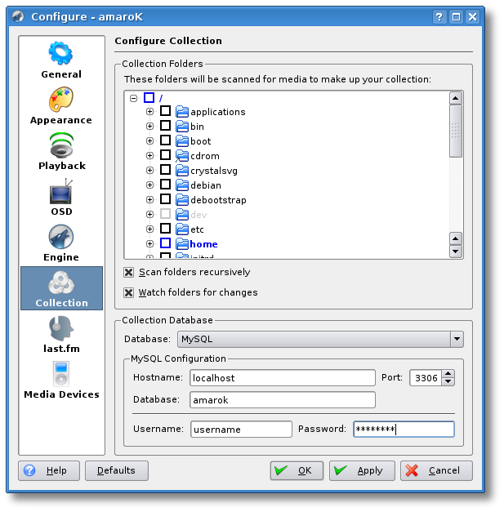This screenshot has width=504, height=512.
Task: Collapse the root folder tree node
Action: click(133, 97)
